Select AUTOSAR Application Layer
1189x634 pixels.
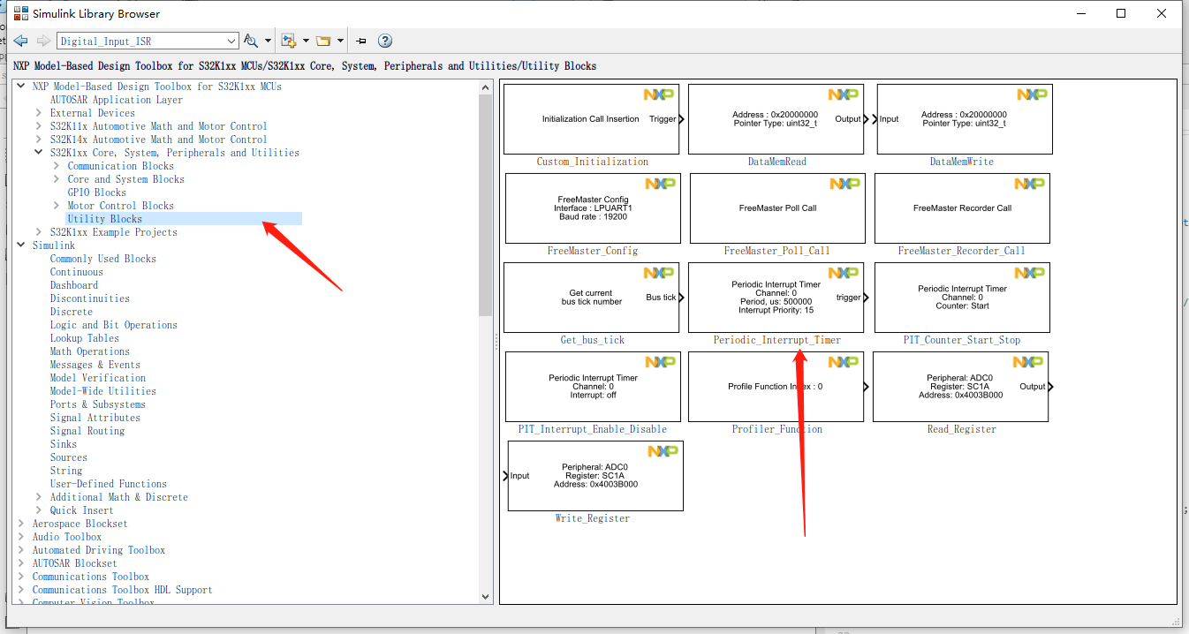117,100
